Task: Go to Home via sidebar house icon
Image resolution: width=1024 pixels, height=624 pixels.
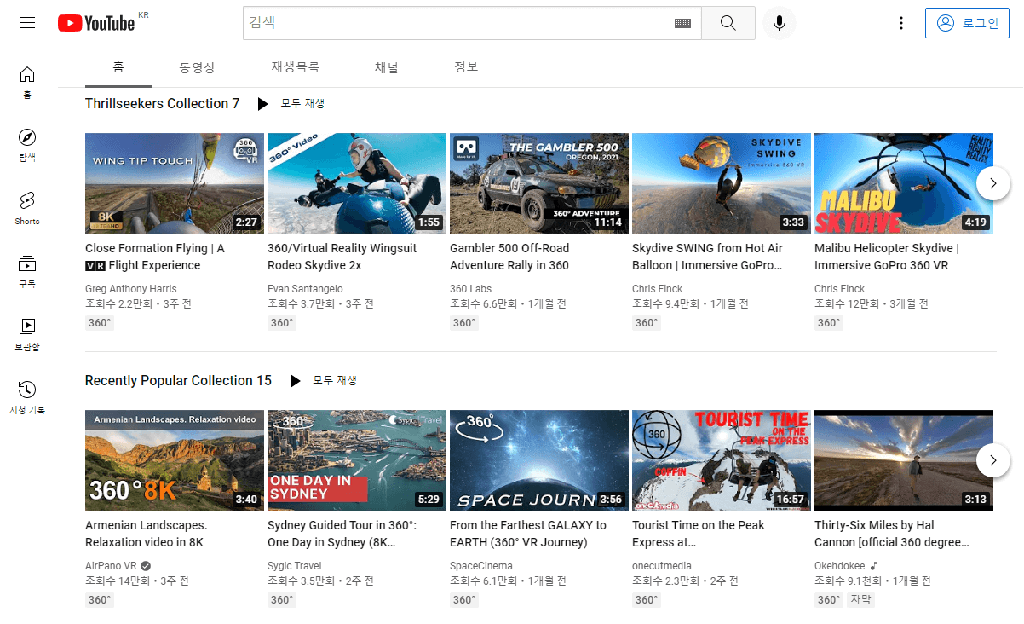Action: (x=27, y=83)
